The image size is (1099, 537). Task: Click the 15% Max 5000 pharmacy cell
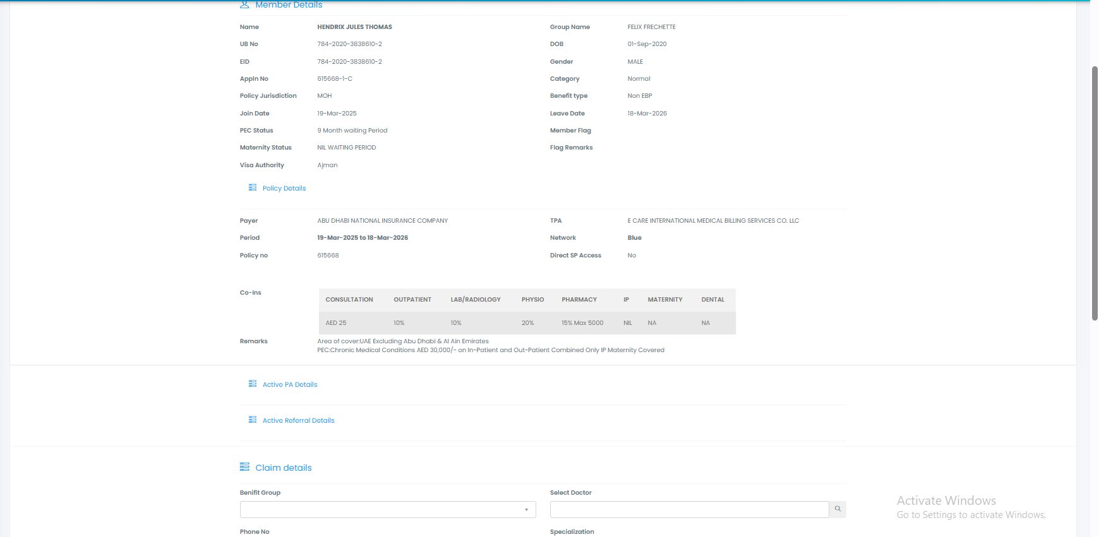click(582, 323)
